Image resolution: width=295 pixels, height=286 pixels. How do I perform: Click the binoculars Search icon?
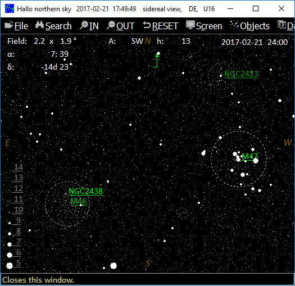(39, 25)
